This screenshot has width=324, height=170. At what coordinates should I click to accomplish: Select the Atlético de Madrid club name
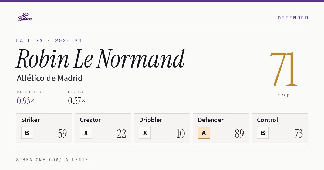click(x=50, y=78)
